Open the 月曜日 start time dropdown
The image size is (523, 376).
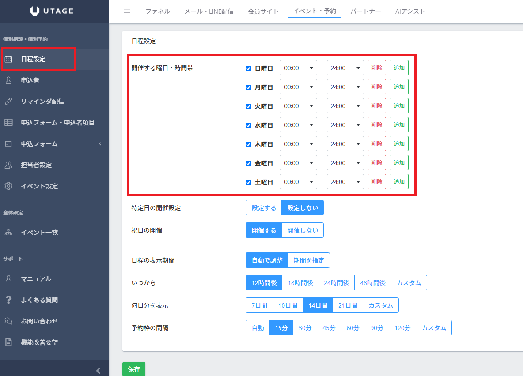[x=299, y=87]
